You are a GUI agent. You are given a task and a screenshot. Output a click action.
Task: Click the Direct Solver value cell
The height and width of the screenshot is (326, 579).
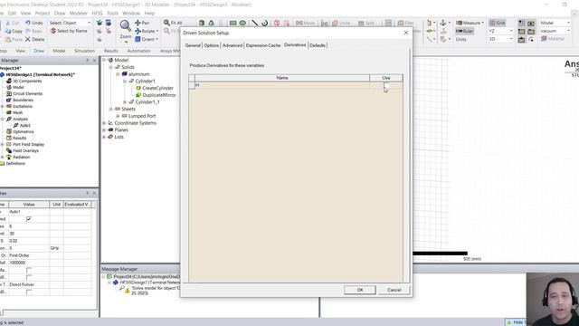pos(29,284)
